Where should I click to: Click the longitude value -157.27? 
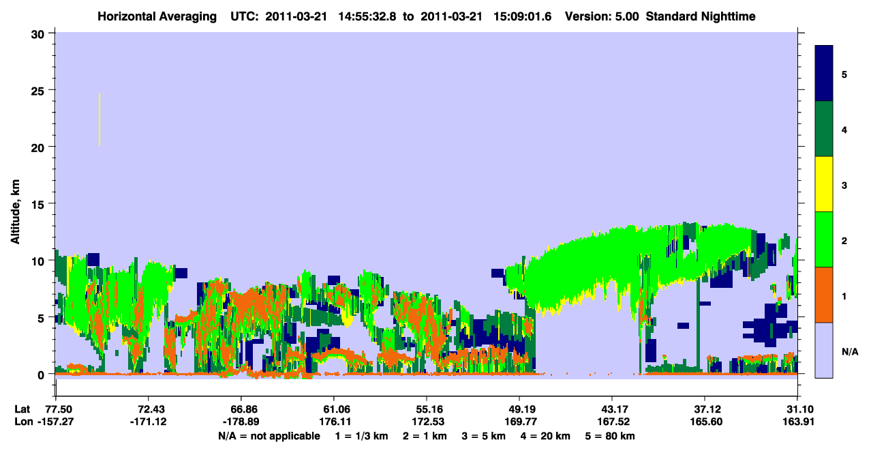pyautogui.click(x=56, y=422)
